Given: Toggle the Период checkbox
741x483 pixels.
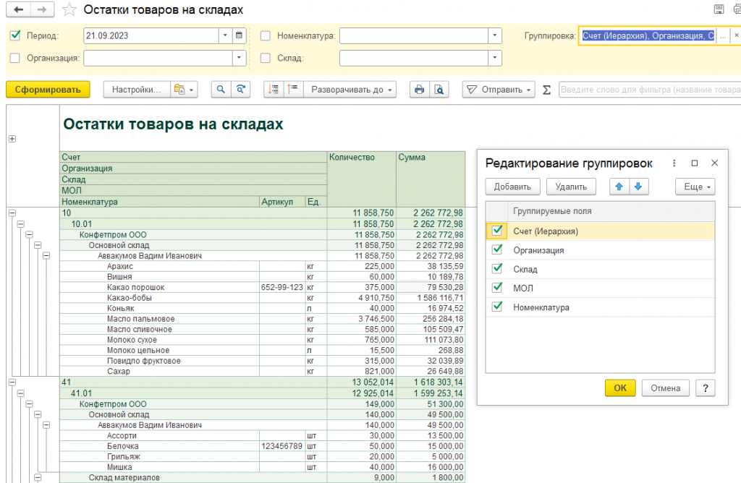Looking at the screenshot, I should [15, 35].
